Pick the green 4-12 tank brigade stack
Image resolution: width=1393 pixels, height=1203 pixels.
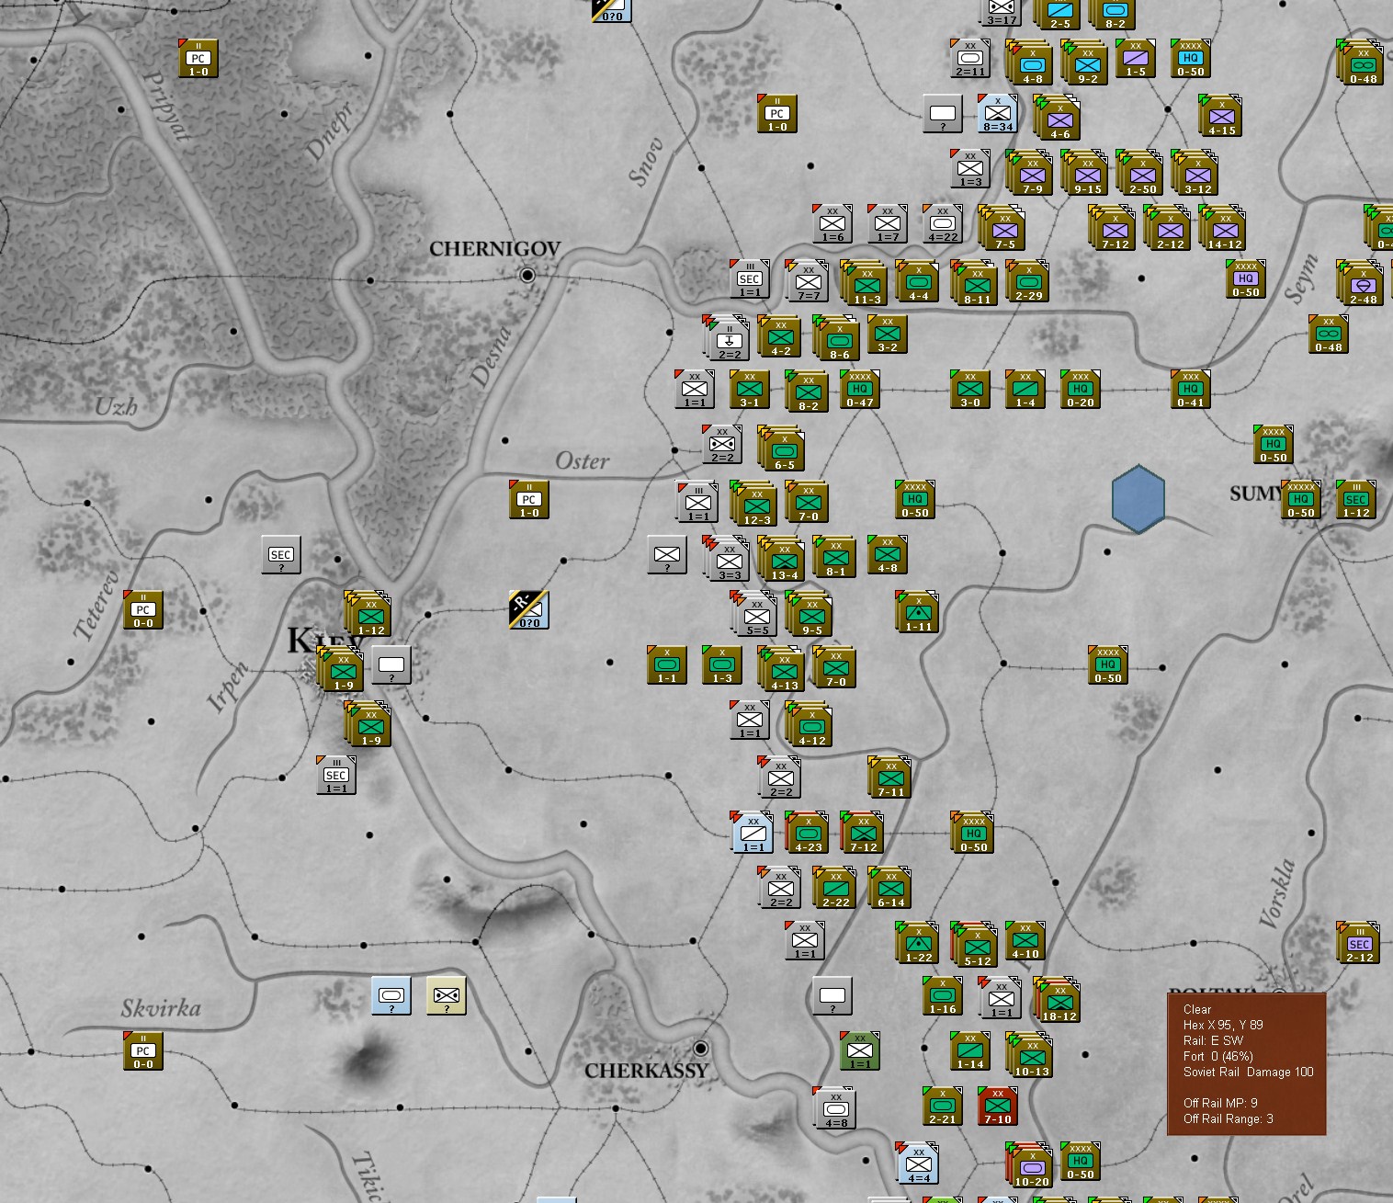[810, 725]
